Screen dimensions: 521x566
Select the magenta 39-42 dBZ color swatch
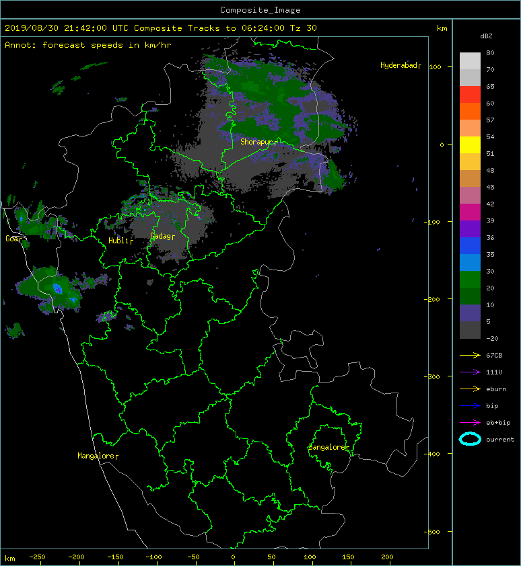(470, 212)
